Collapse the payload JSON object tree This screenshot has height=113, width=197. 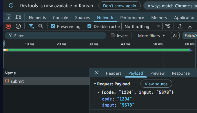99,92
